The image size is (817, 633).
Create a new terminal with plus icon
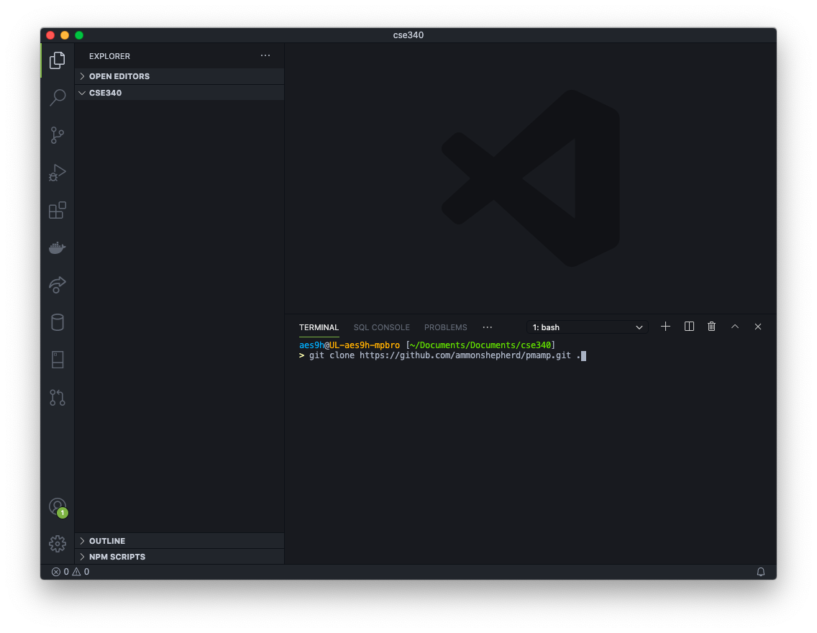(665, 327)
